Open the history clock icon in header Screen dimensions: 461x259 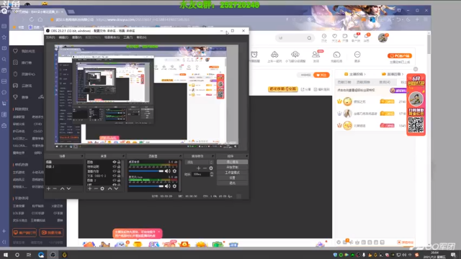(324, 37)
